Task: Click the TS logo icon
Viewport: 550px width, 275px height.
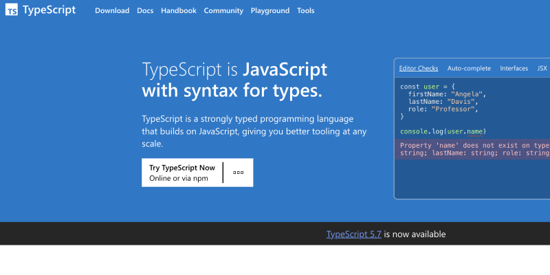Action: [12, 10]
